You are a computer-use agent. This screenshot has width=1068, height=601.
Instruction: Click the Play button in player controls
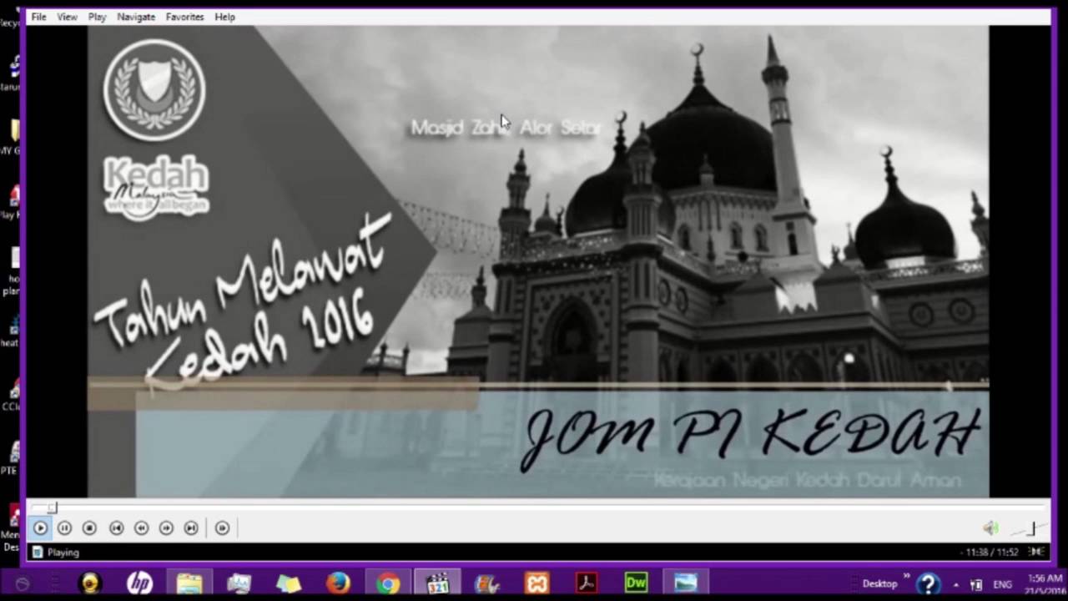point(40,528)
